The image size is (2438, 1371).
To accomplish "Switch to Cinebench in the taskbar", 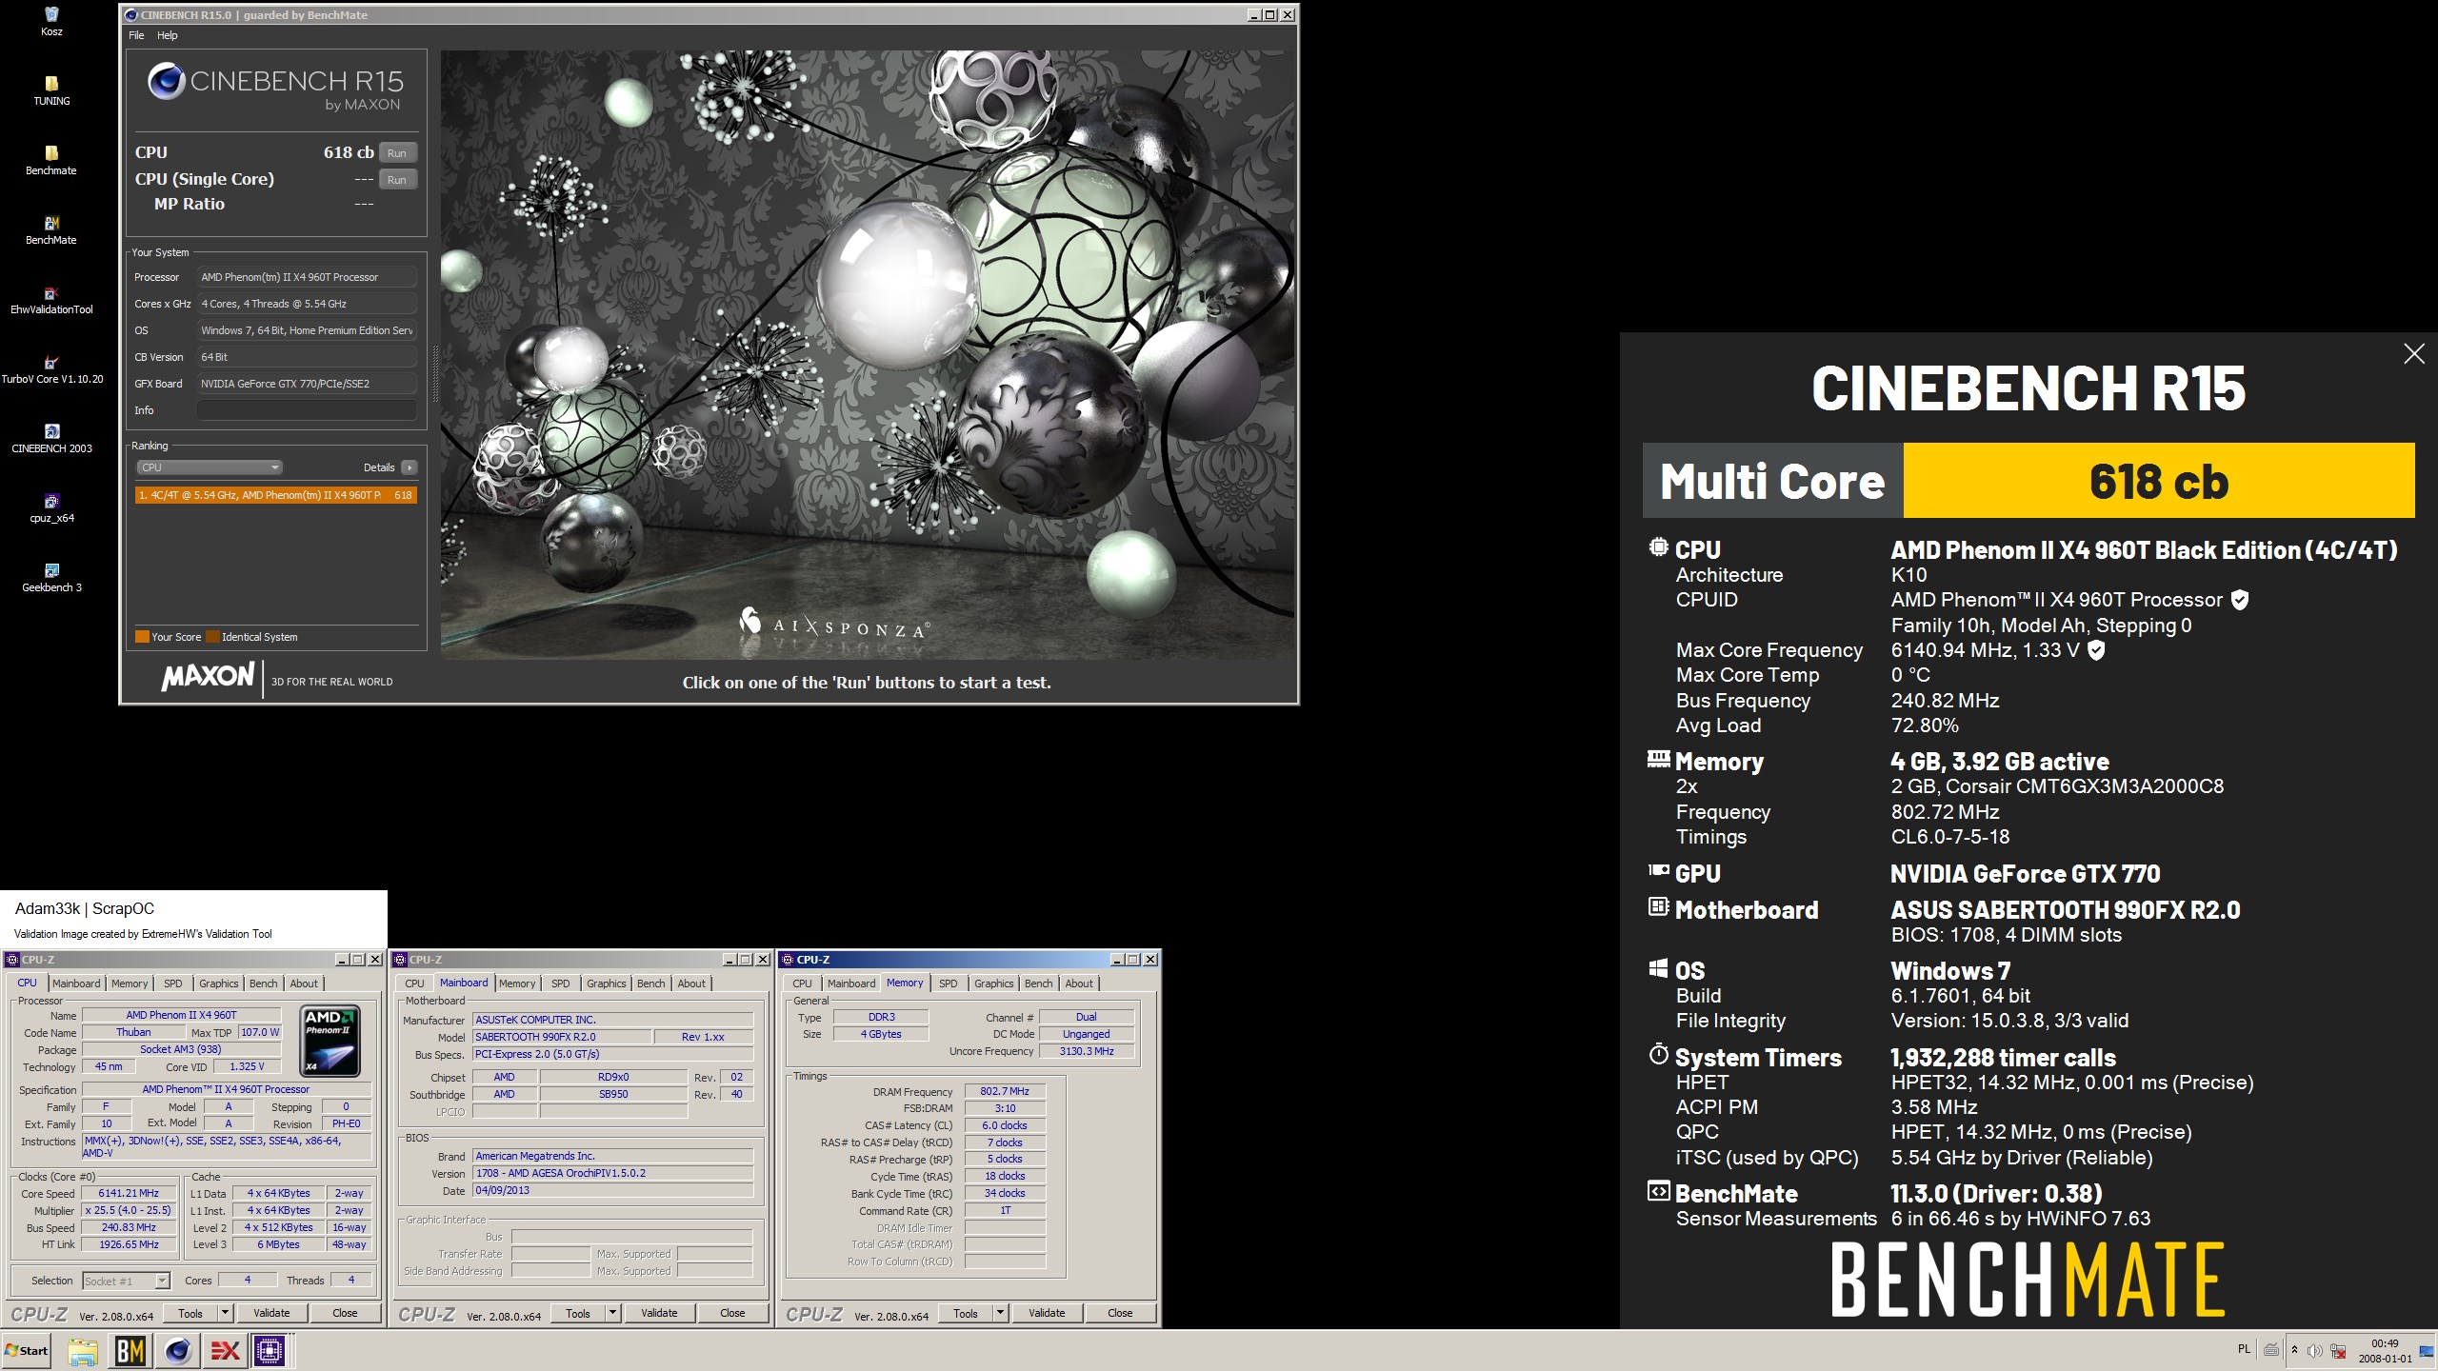I will 178,1351.
